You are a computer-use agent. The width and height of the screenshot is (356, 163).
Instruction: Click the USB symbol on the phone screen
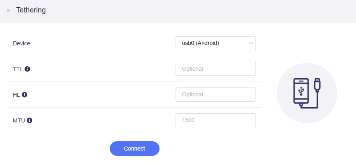(301, 91)
